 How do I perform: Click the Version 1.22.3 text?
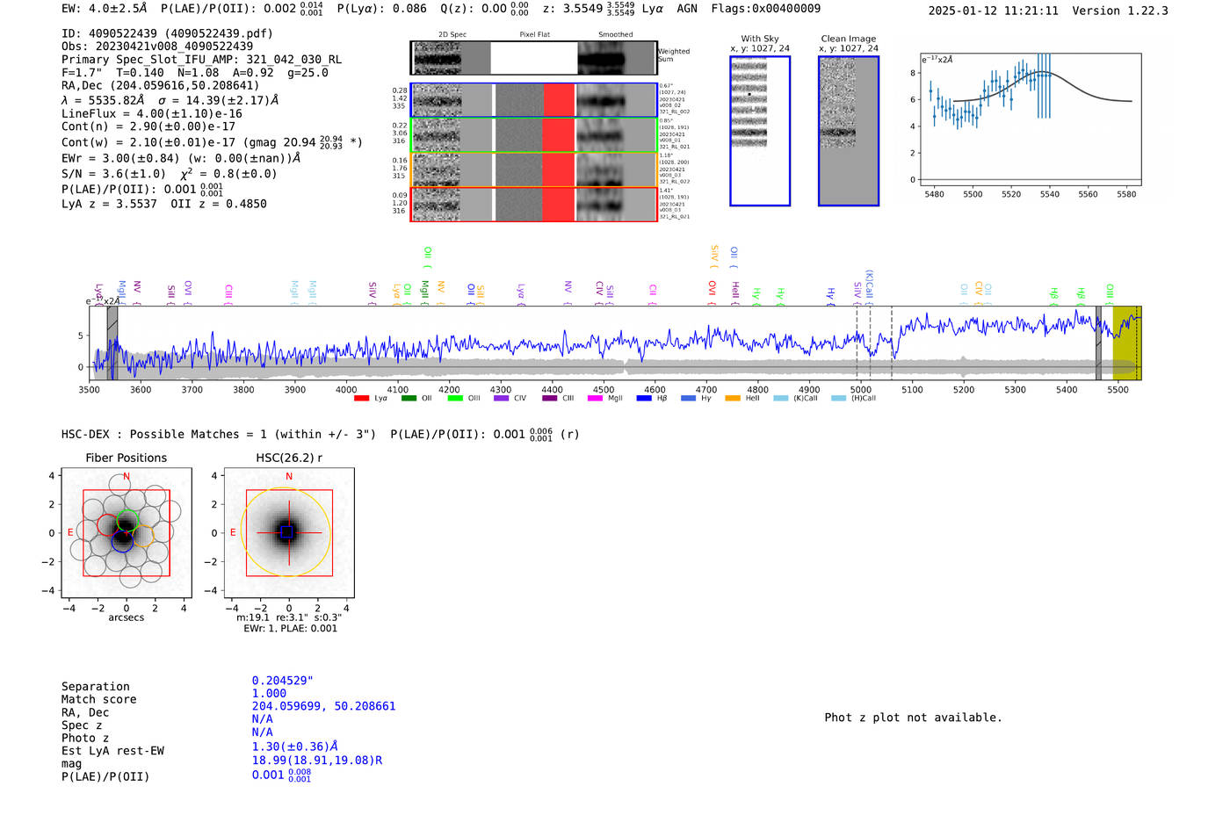1120,11
